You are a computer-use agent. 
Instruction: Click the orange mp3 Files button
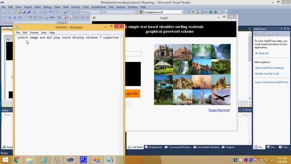[133, 93]
